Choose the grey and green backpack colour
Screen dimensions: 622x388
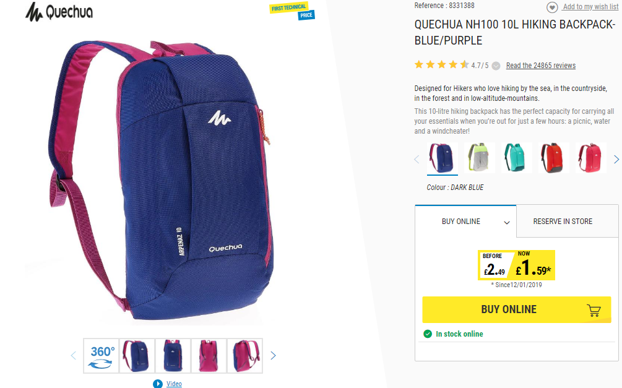[x=479, y=158]
